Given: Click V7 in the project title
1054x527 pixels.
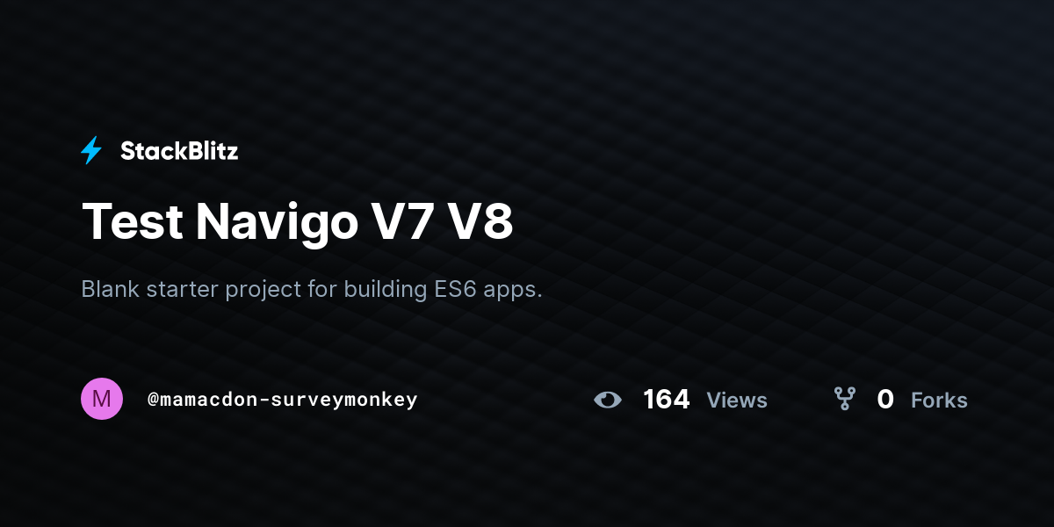Looking at the screenshot, I should pos(402,220).
